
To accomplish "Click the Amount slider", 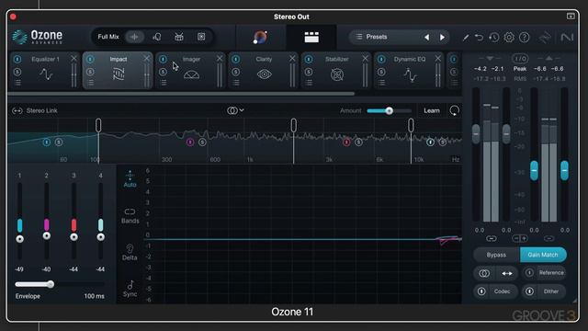I will (389, 110).
